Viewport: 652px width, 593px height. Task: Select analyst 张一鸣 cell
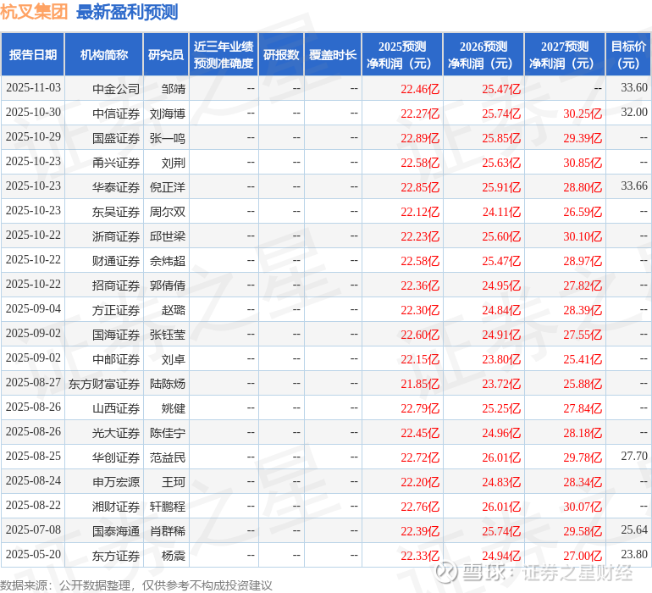pyautogui.click(x=168, y=138)
